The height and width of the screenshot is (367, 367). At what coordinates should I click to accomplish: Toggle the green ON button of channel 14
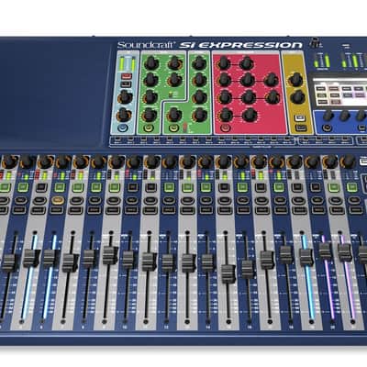click(x=206, y=187)
